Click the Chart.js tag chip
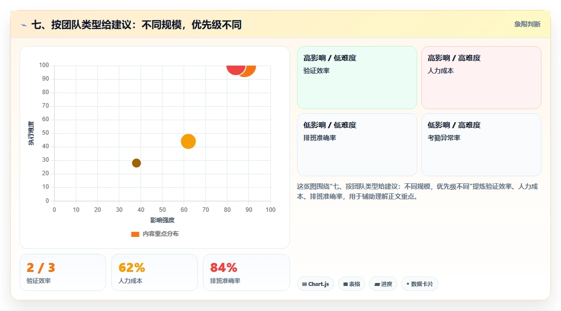 316,284
